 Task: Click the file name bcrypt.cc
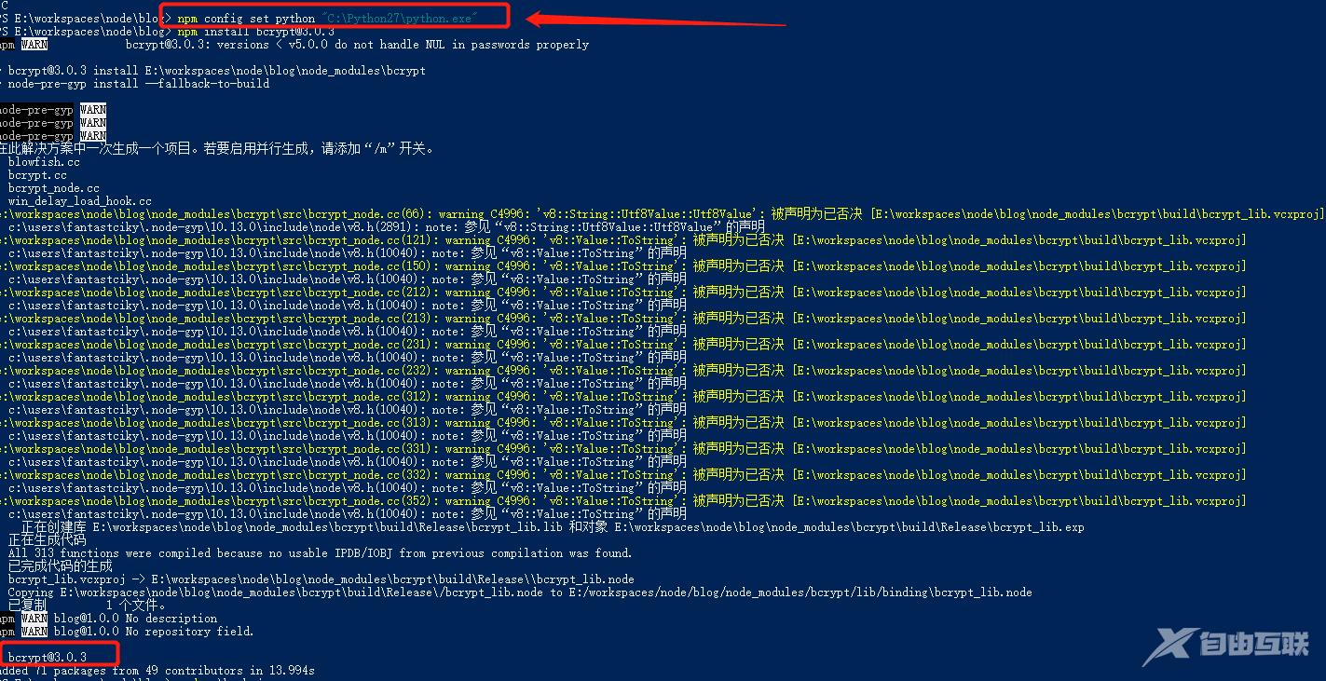point(37,175)
